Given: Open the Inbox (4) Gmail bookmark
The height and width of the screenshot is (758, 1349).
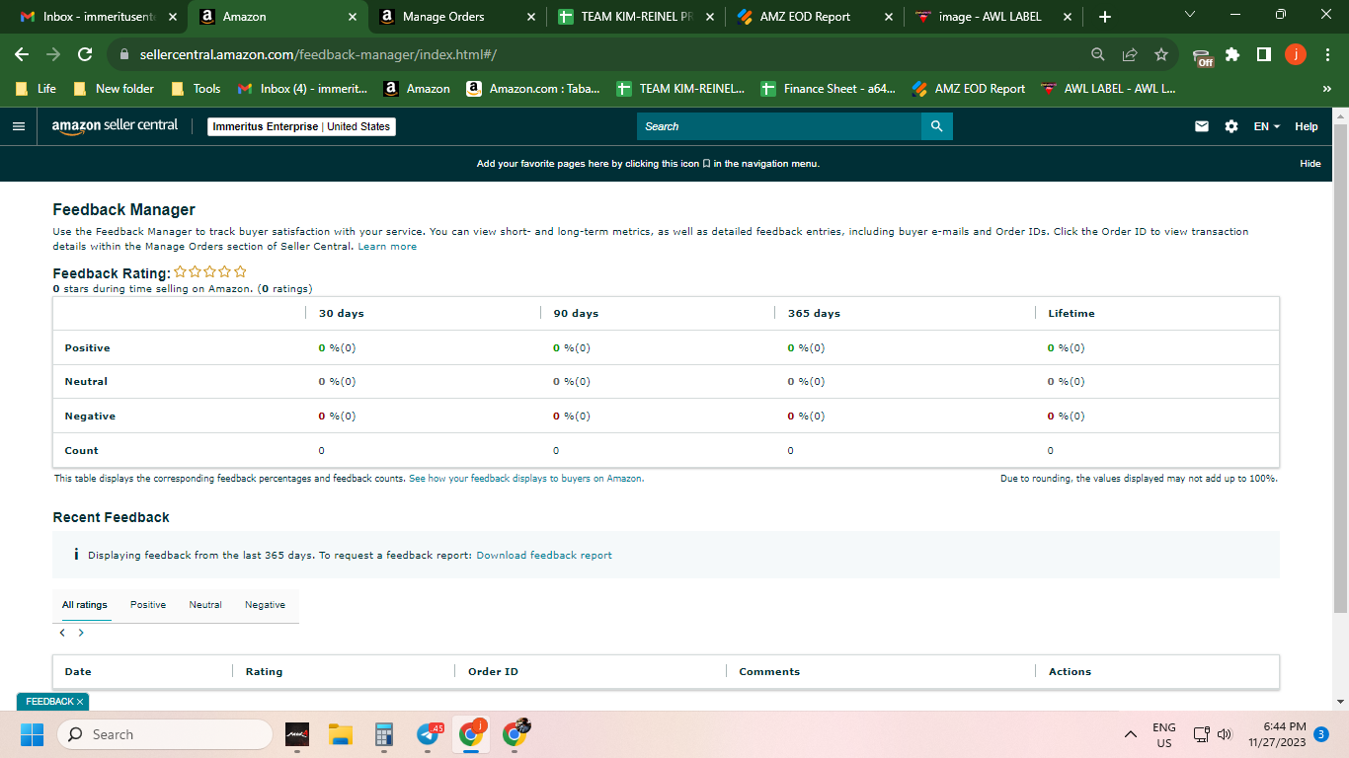Looking at the screenshot, I should 302,89.
